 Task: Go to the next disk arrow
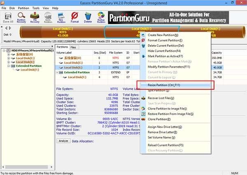coord(10,28)
